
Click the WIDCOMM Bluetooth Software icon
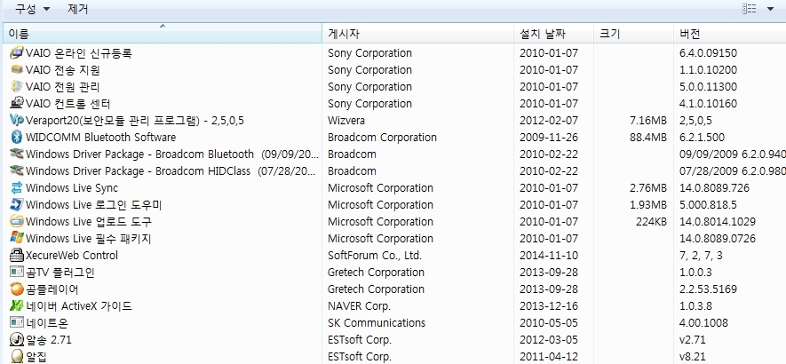16,138
